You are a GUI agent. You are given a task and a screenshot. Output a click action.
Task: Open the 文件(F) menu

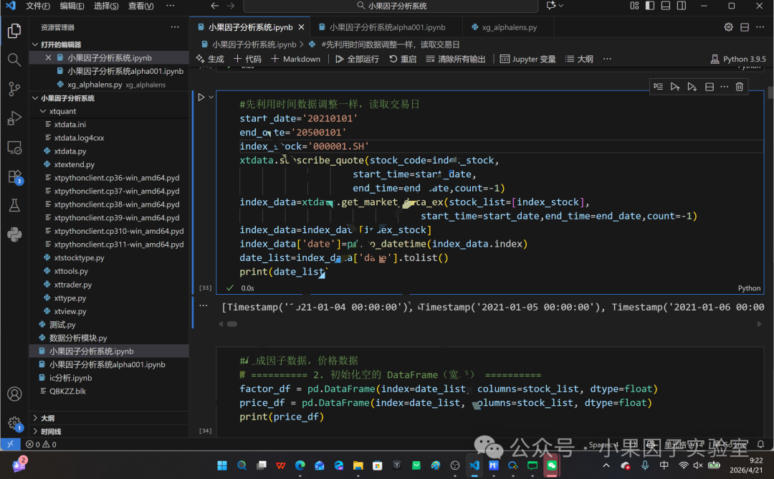coord(38,6)
